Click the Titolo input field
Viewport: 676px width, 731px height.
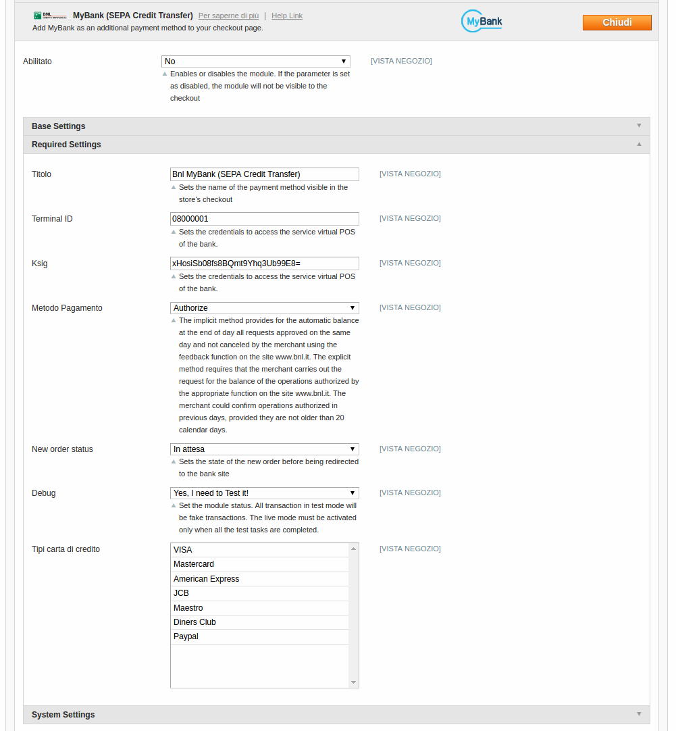click(265, 174)
